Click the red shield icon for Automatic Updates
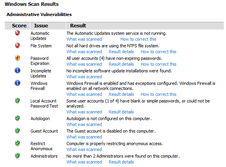The height and width of the screenshot is (167, 226). coord(17,33)
